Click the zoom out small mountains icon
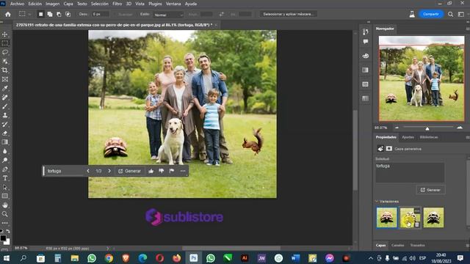The width and height of the screenshot is (470, 264). [x=397, y=128]
